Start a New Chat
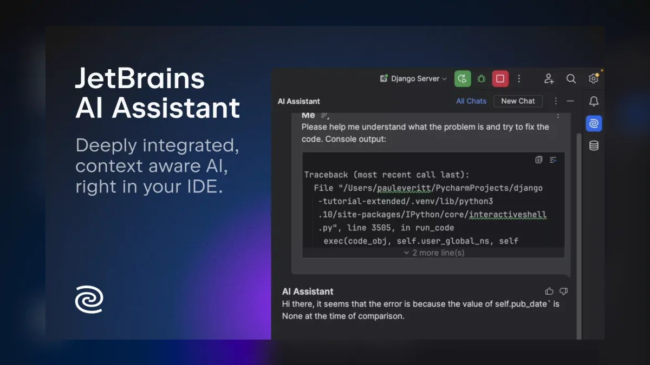 point(518,101)
